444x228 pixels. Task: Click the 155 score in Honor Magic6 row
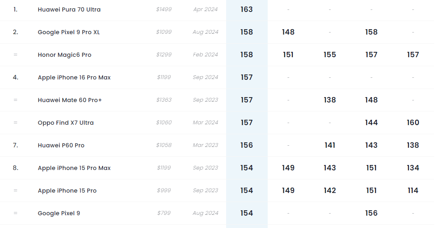(329, 55)
